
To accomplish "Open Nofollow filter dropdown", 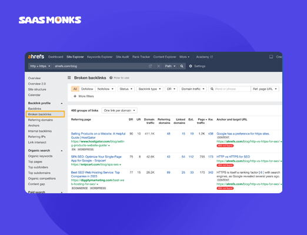I will click(x=105, y=89).
